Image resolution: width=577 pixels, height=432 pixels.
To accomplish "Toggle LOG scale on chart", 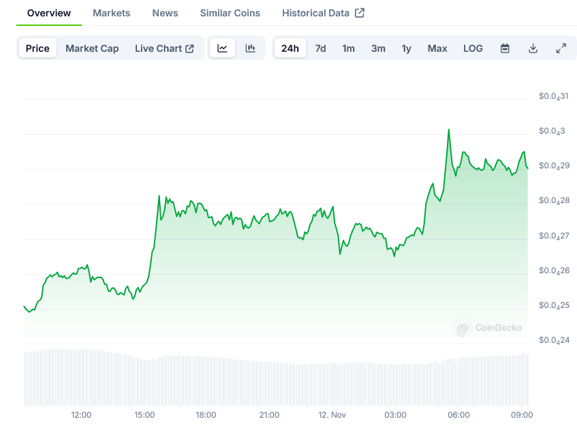I will click(473, 48).
